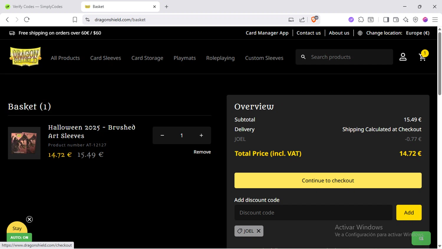This screenshot has height=249, width=442.
Task: Open the shopping cart icon with badge
Action: tap(423, 56)
